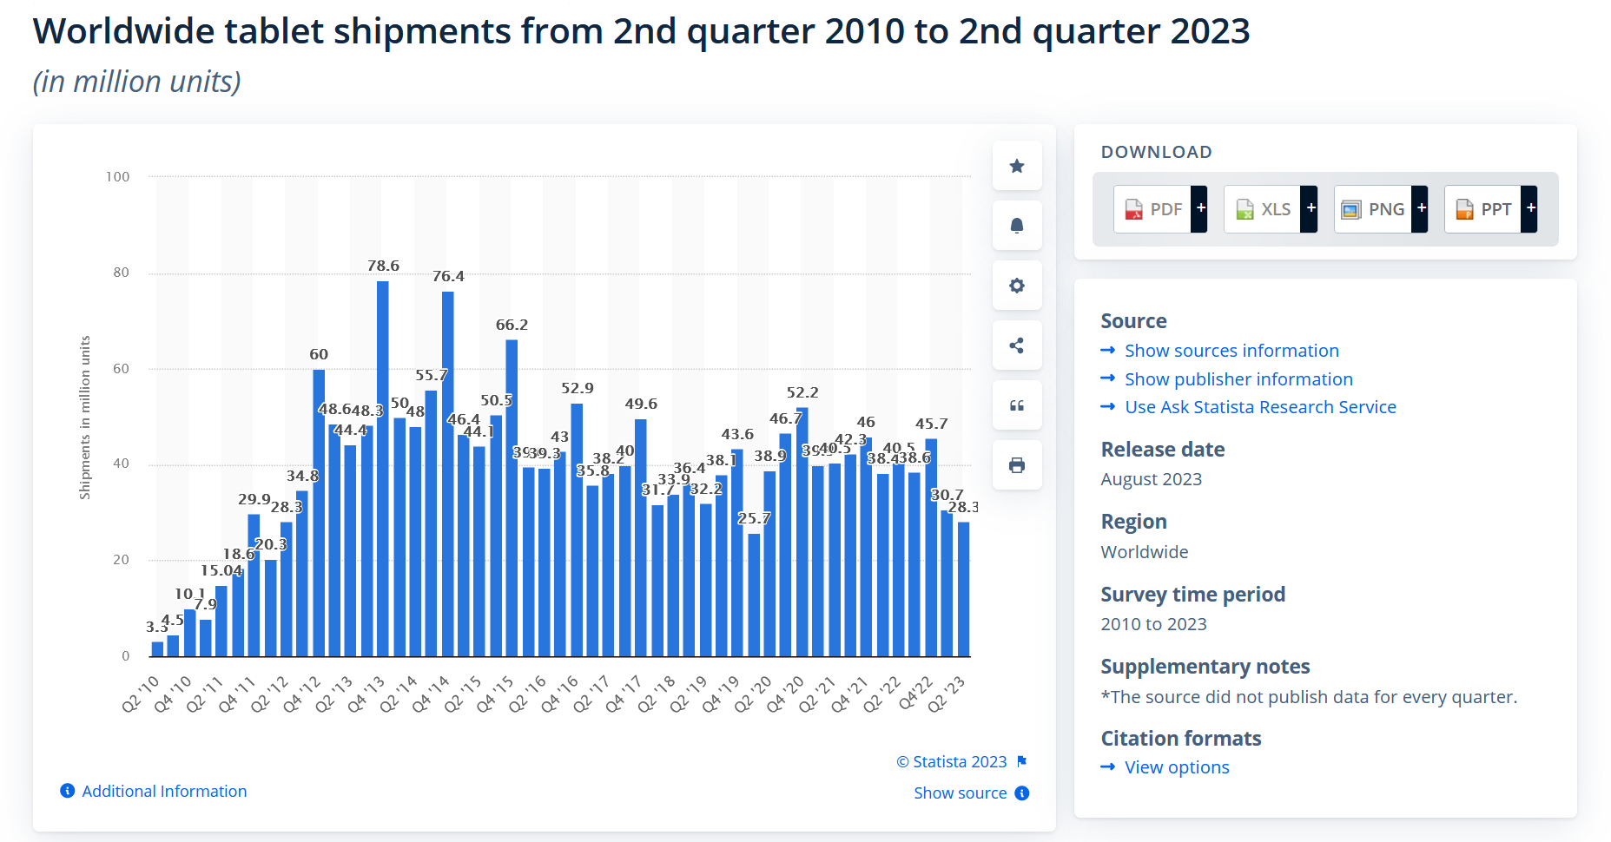Click the bar labeled 25.7

coord(754,595)
